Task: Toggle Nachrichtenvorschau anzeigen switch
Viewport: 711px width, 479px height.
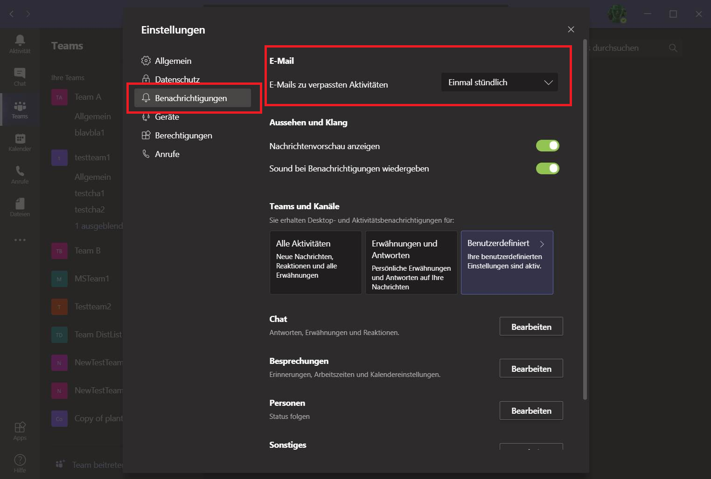Action: [x=547, y=146]
